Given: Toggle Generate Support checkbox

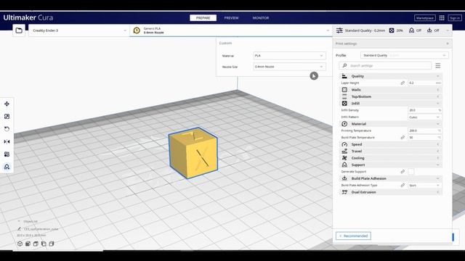Looking at the screenshot, I should pos(411,172).
